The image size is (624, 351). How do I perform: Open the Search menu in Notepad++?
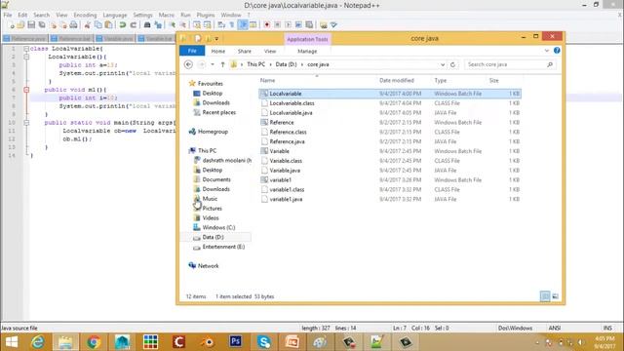click(41, 16)
